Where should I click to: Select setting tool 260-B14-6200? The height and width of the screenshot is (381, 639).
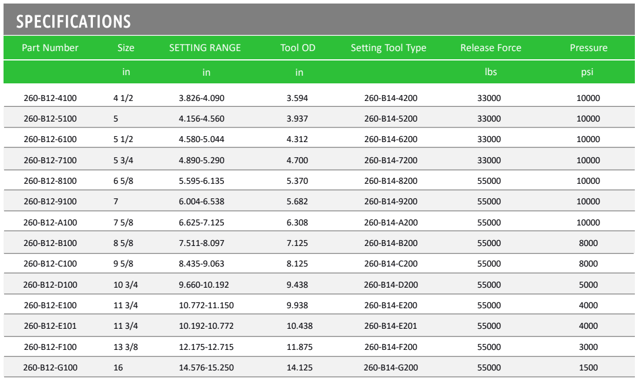(391, 139)
